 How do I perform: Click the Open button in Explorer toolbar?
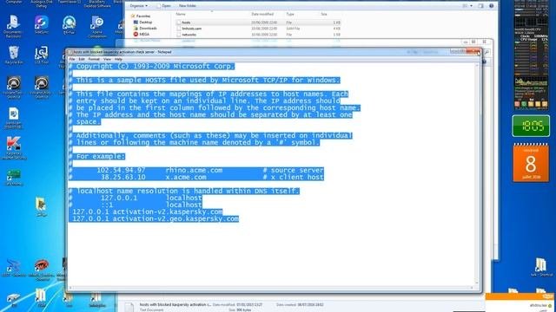point(164,6)
